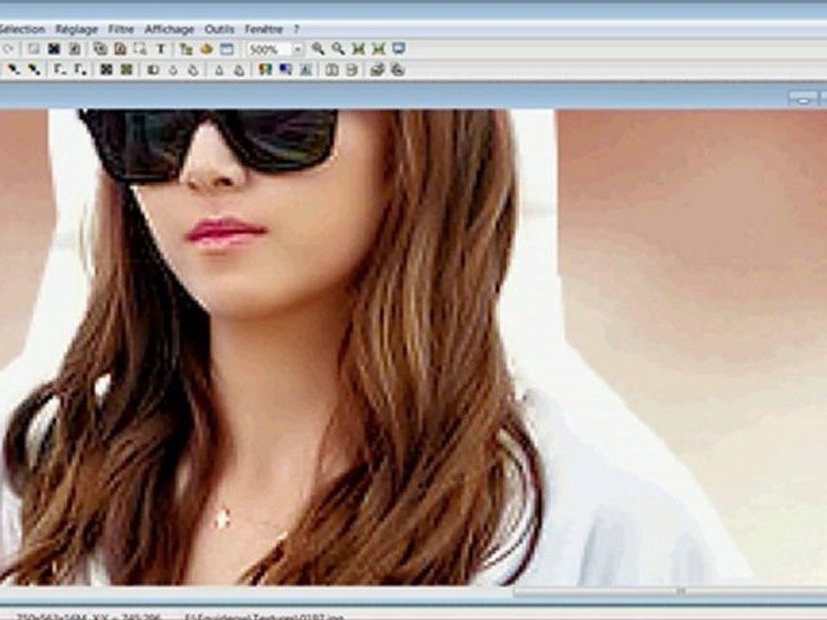Click the dust reduction half-tone icon
The width and height of the screenshot is (827, 620).
(153, 70)
